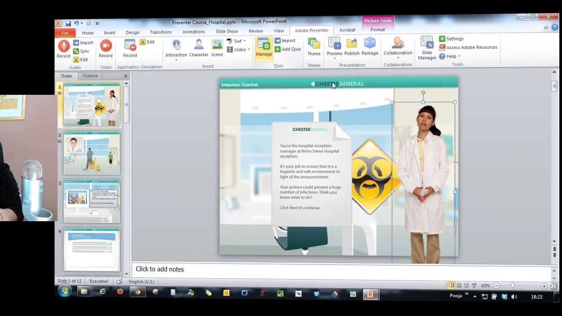Switch to the Insert ribbon tab
The height and width of the screenshot is (316, 562).
tap(109, 33)
